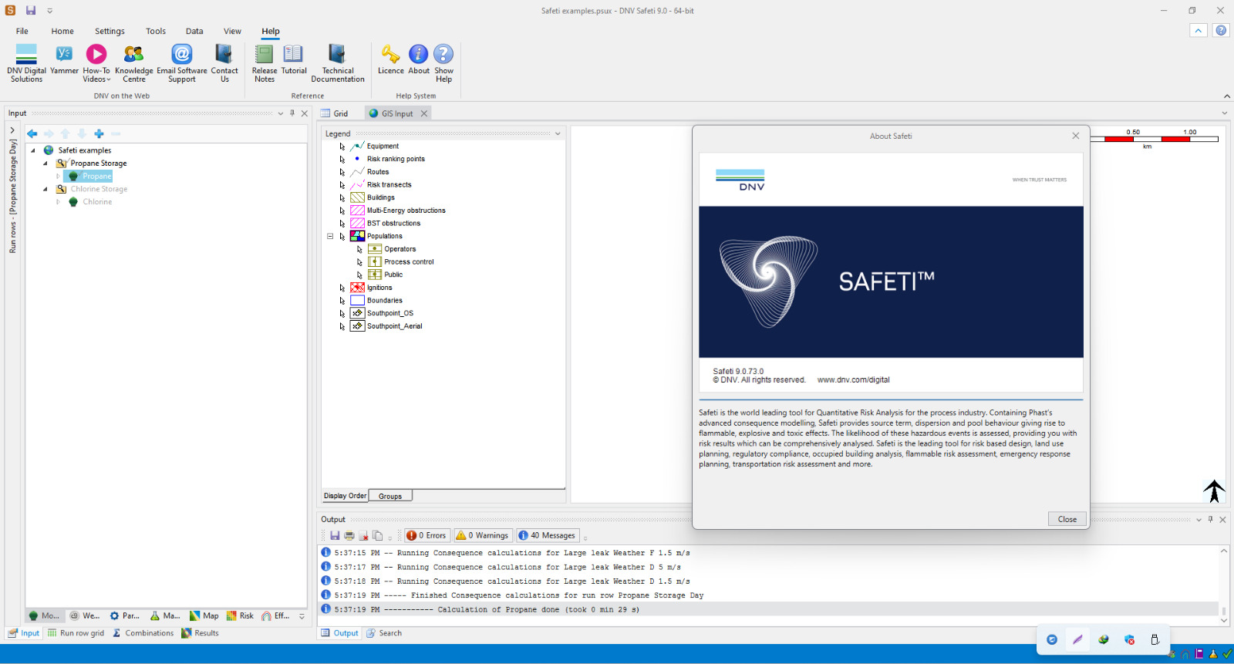Click the safely remove hardware tray icon
Image resolution: width=1234 pixels, height=664 pixels.
coord(1155,639)
